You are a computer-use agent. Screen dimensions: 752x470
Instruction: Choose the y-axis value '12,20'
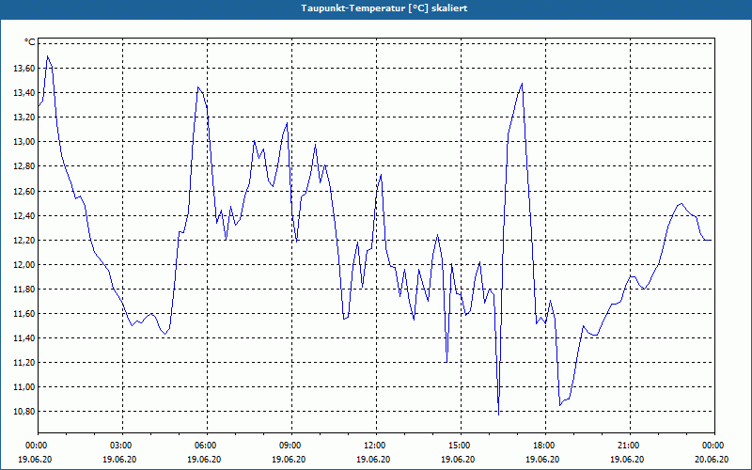[x=24, y=241]
